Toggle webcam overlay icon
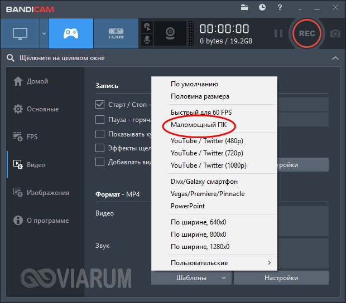The image size is (346, 303). pos(170,33)
